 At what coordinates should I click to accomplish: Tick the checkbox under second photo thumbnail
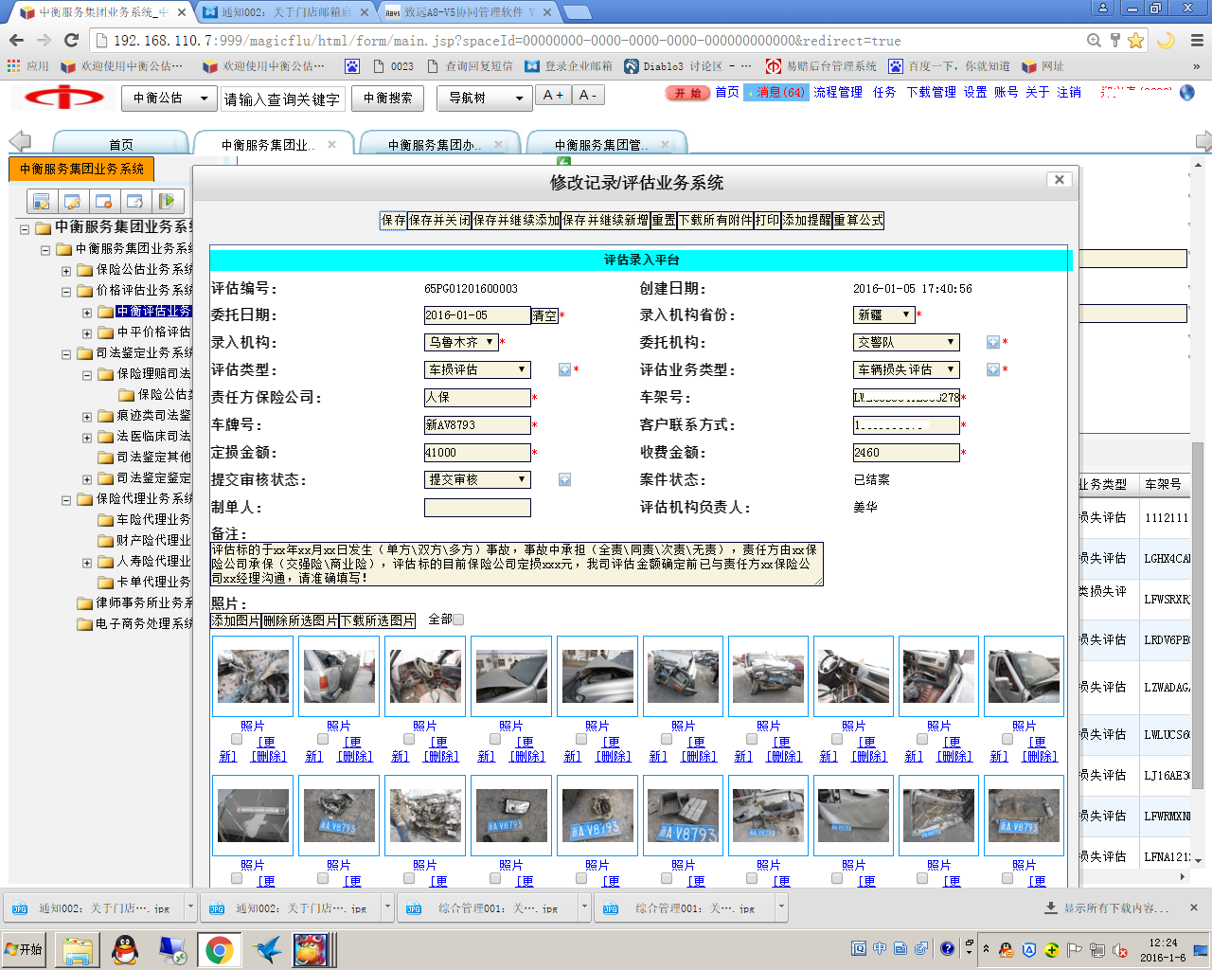[323, 739]
